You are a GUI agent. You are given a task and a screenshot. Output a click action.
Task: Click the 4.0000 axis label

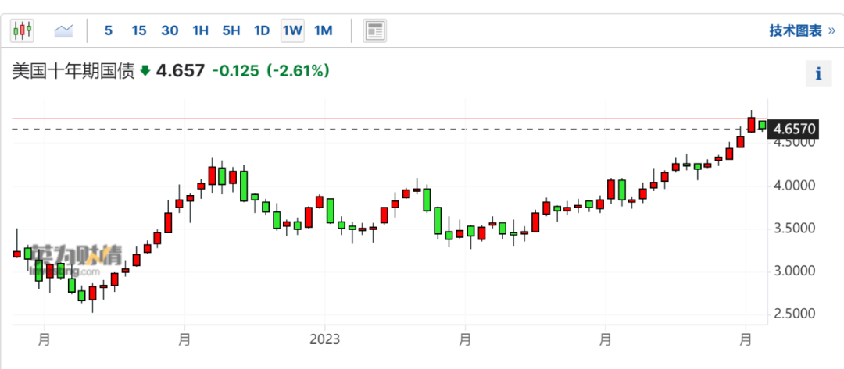[x=795, y=186]
